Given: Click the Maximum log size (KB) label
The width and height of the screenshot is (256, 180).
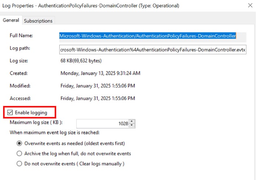Looking at the screenshot, I should tap(36, 122).
